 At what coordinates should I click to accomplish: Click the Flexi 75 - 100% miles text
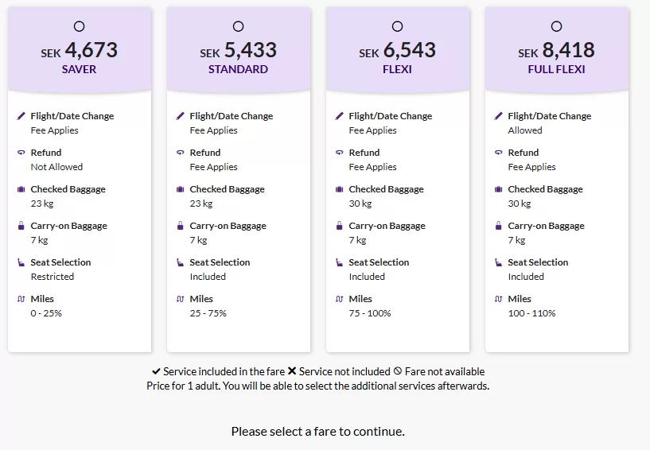point(370,313)
